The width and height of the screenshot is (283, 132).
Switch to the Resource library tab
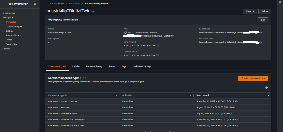94,67
